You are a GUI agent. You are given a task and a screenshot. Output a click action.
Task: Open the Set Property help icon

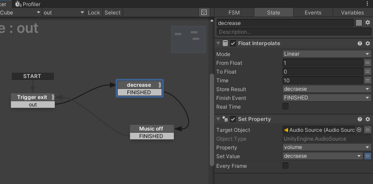pyautogui.click(x=360, y=119)
